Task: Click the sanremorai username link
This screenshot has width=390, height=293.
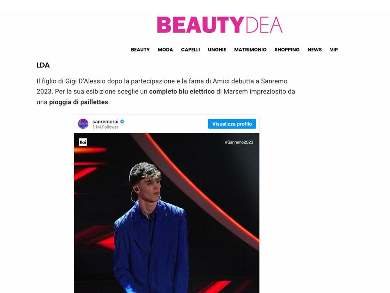Action: 105,122
